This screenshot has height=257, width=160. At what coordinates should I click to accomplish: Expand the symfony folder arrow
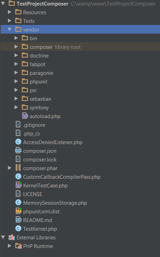[16, 107]
